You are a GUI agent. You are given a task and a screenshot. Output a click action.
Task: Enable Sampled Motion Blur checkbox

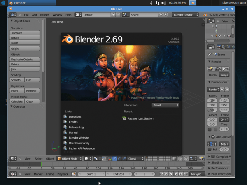[213, 157]
